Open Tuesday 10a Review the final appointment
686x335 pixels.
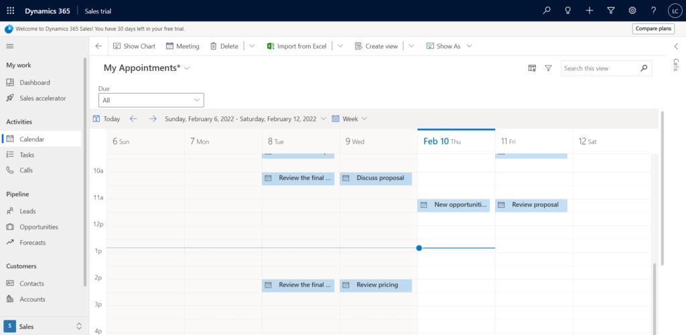click(298, 179)
